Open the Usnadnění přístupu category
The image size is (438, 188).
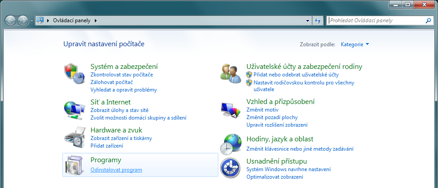coord(277,161)
